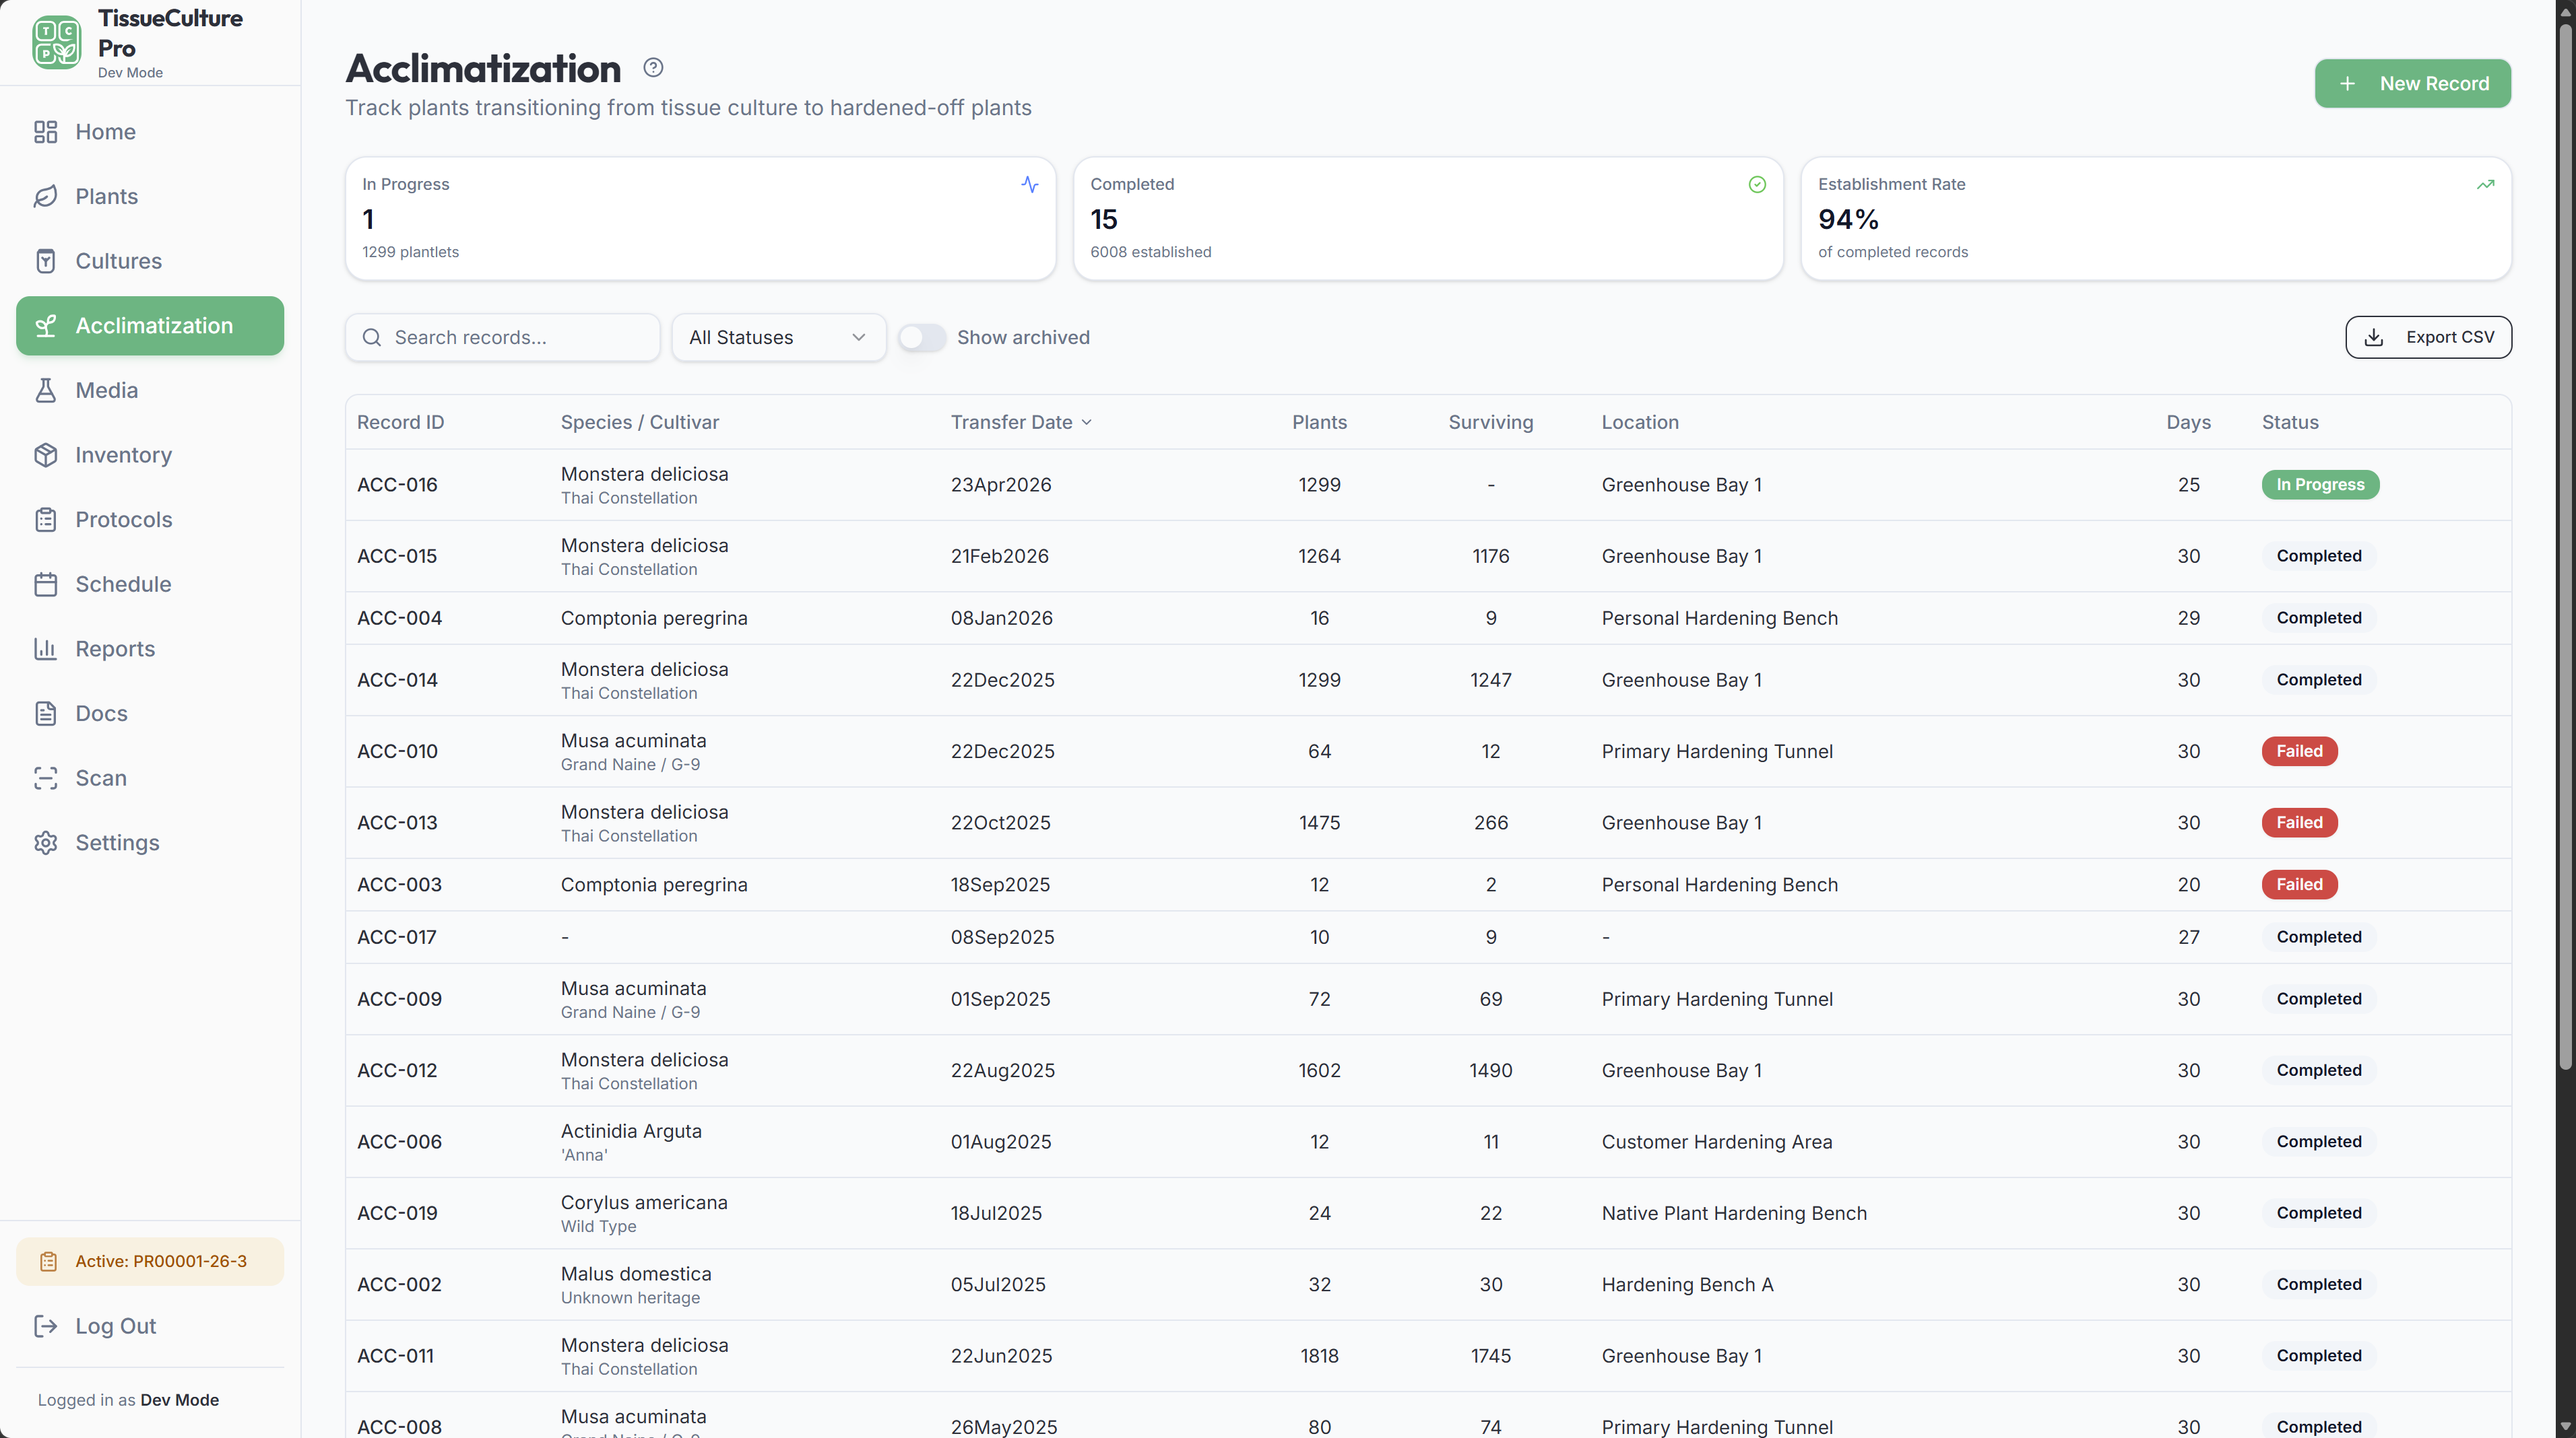Screen dimensions: 2576x1438
Task: Open the Settings gear icon
Action: point(46,842)
